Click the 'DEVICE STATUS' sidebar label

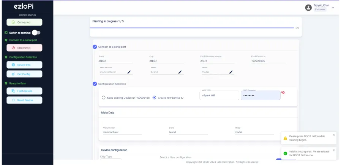click(x=27, y=15)
